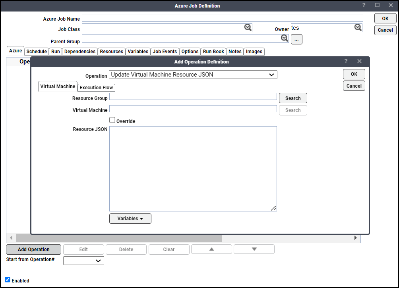The width and height of the screenshot is (399, 288).
Task: Open the Owner lookup magnifier icon
Action: point(358,27)
